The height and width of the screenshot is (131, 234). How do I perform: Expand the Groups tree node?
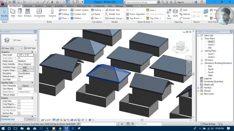pos(199,91)
